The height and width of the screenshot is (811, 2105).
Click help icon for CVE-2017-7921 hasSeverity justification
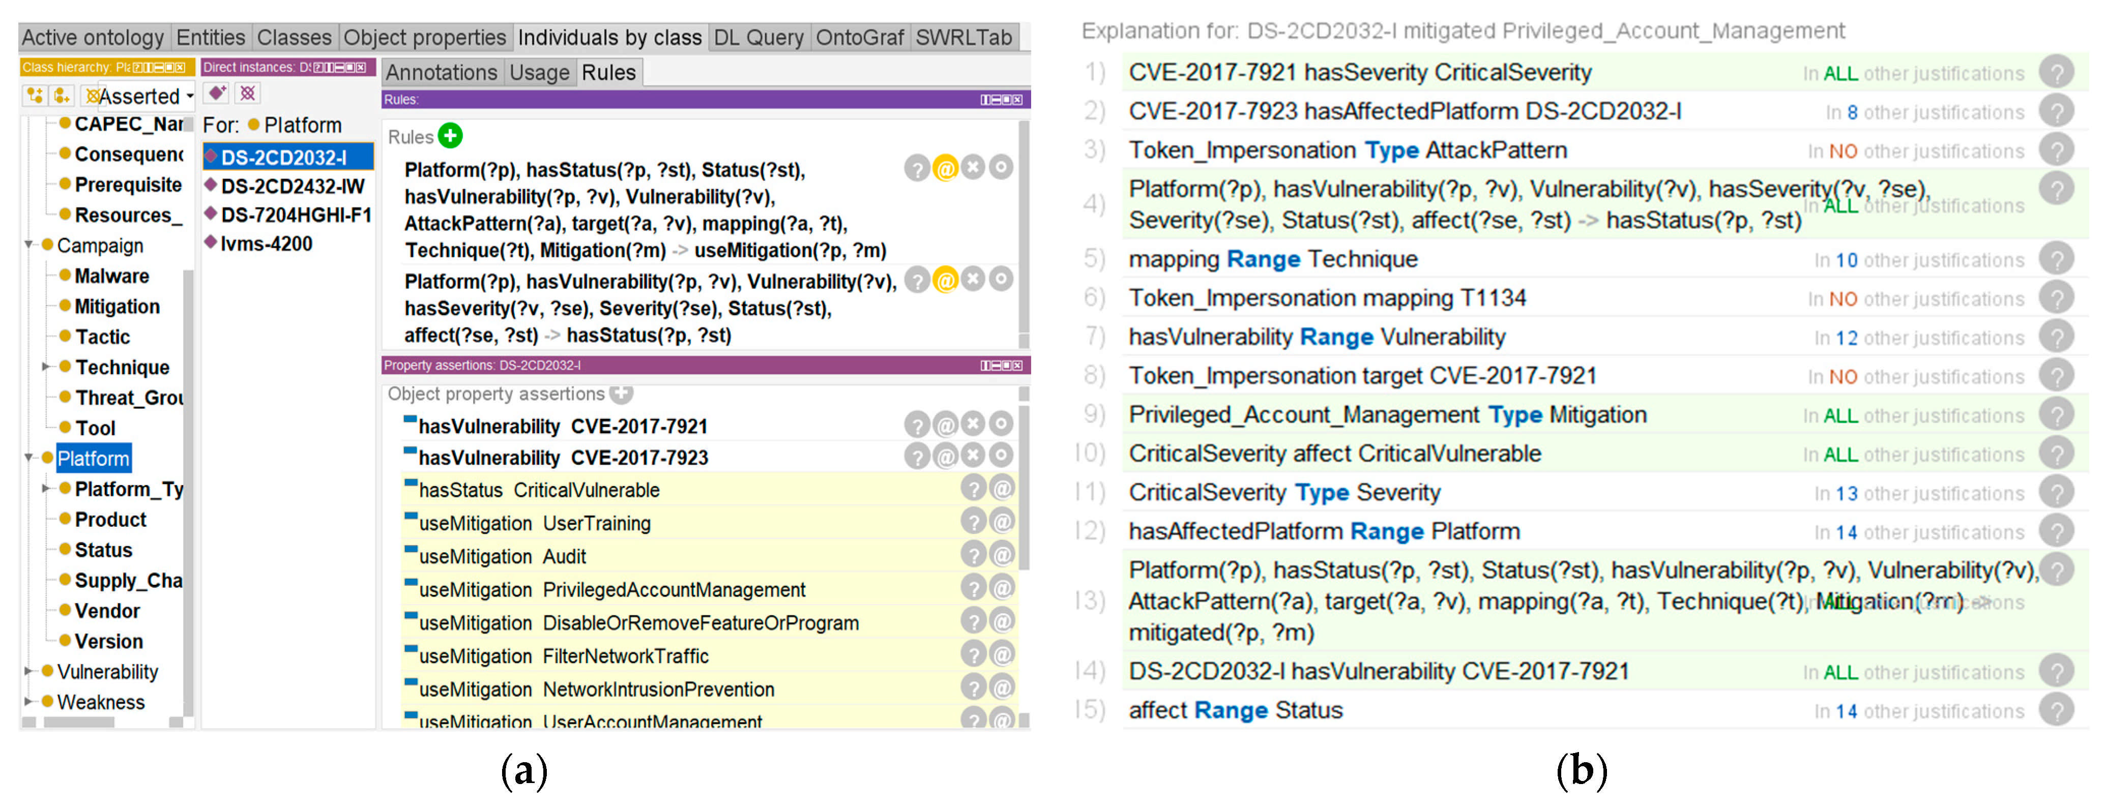coord(2056,72)
